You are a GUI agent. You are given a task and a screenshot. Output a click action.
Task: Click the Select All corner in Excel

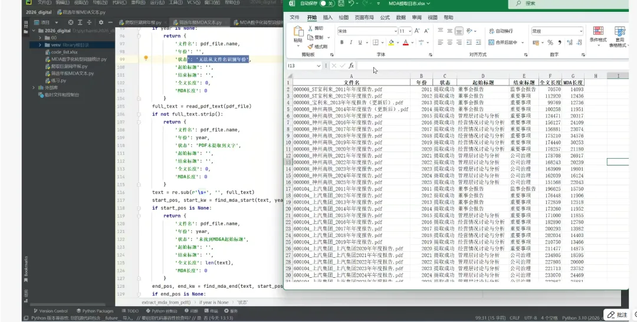[x=290, y=76]
